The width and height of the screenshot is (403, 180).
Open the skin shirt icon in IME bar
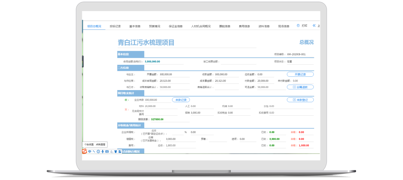tap(116, 152)
